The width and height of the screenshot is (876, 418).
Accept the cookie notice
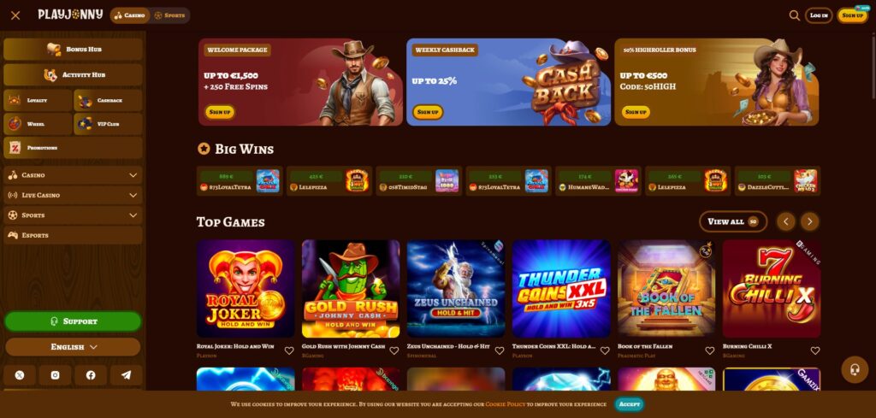[x=630, y=404]
